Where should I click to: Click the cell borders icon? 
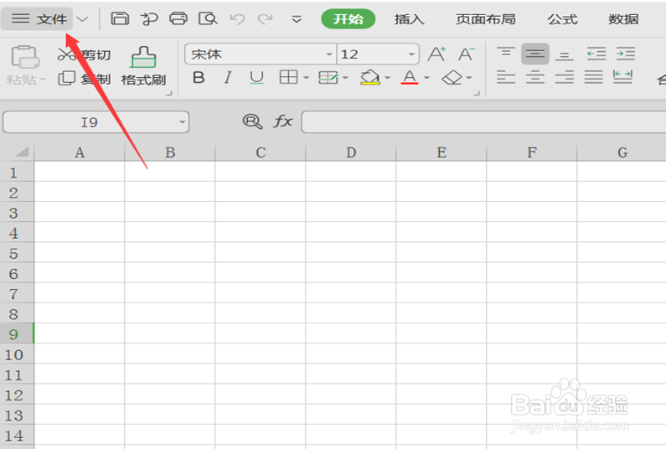[x=288, y=77]
